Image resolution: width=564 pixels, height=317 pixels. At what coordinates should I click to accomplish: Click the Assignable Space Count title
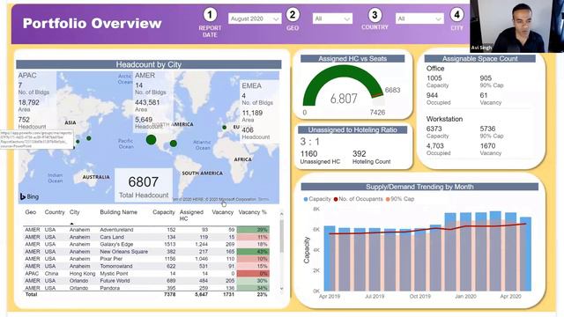(x=479, y=59)
